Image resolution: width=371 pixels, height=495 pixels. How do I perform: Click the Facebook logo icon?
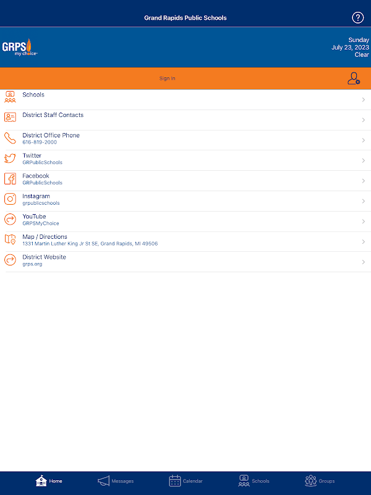point(10,179)
